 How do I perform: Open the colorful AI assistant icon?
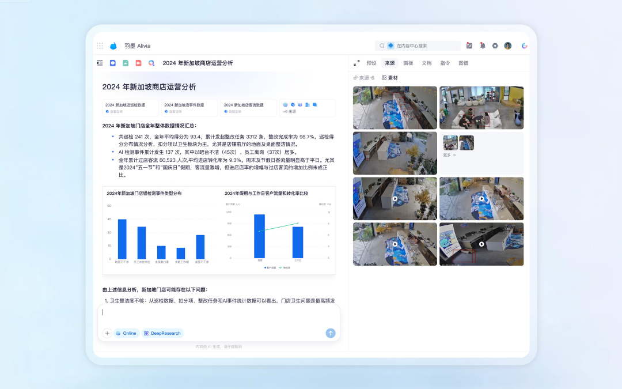(x=525, y=46)
